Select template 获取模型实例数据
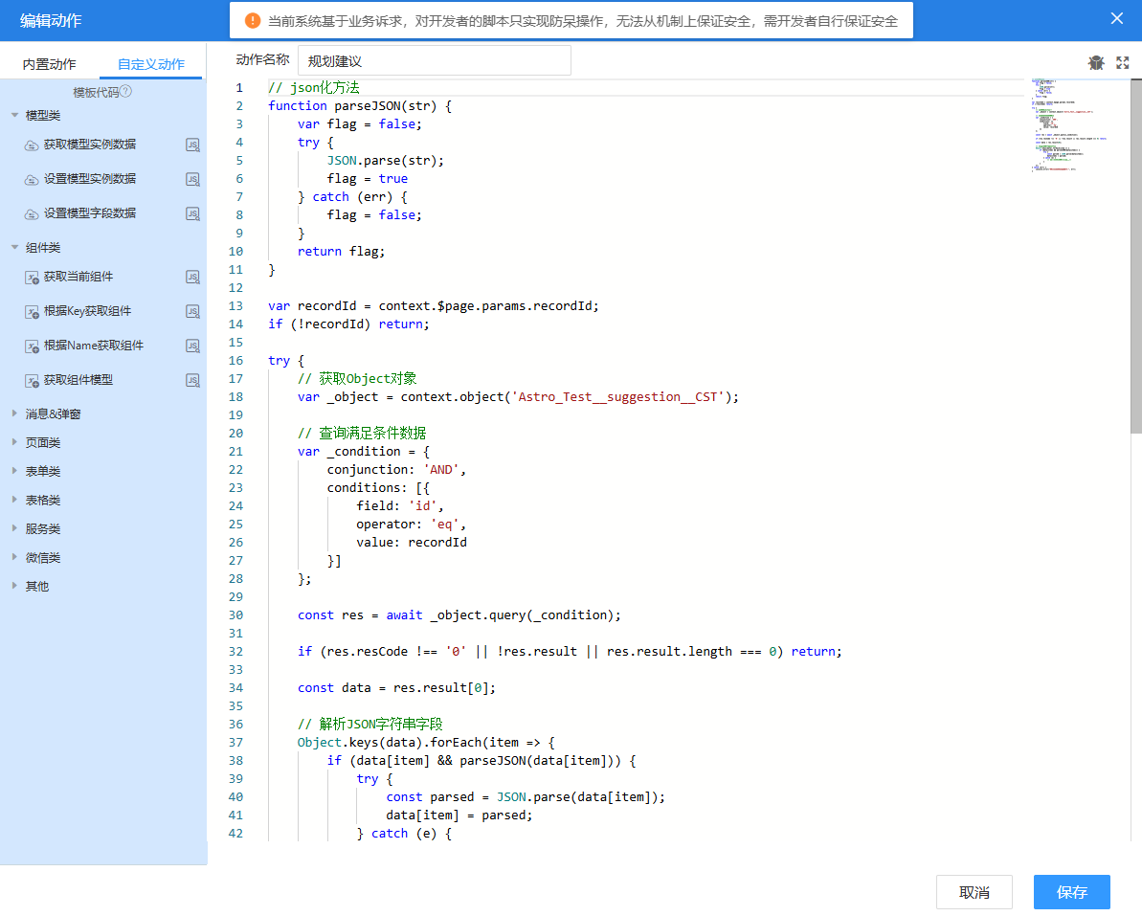 click(90, 145)
